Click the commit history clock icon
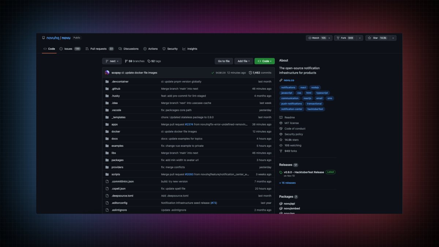The width and height of the screenshot is (439, 247). click(250, 73)
